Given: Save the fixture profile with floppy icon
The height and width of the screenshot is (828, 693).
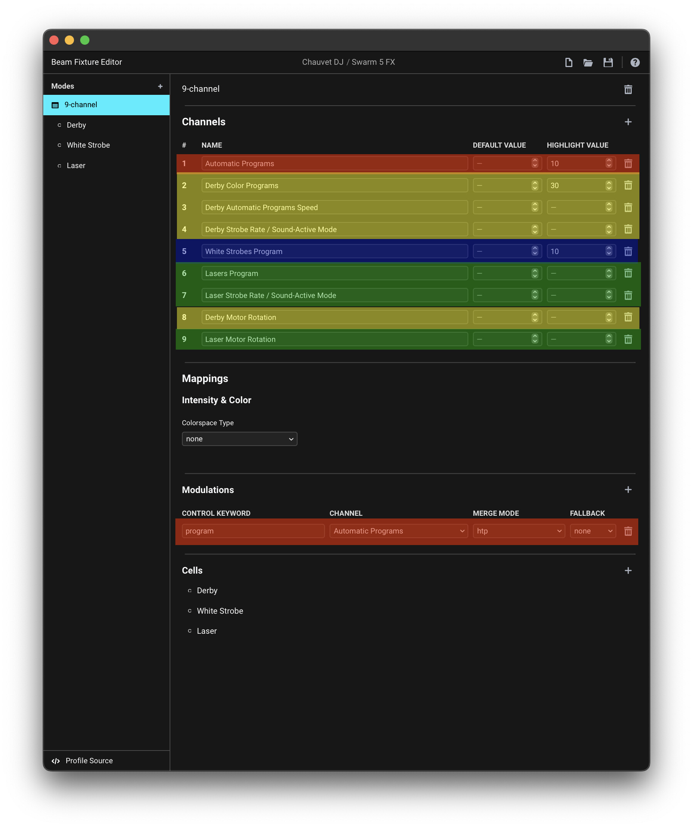Looking at the screenshot, I should 608,62.
